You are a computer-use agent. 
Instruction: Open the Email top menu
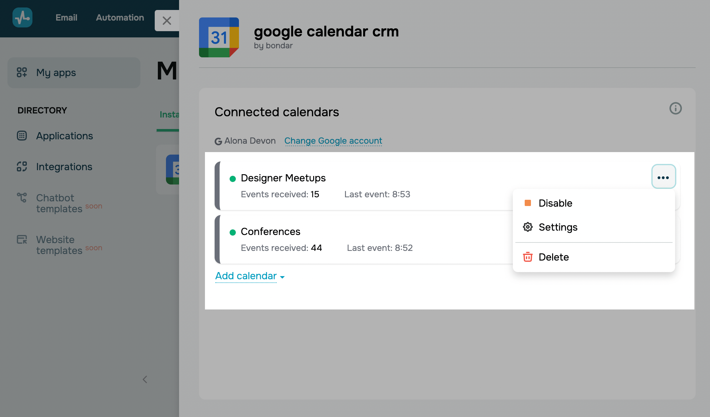[66, 17]
